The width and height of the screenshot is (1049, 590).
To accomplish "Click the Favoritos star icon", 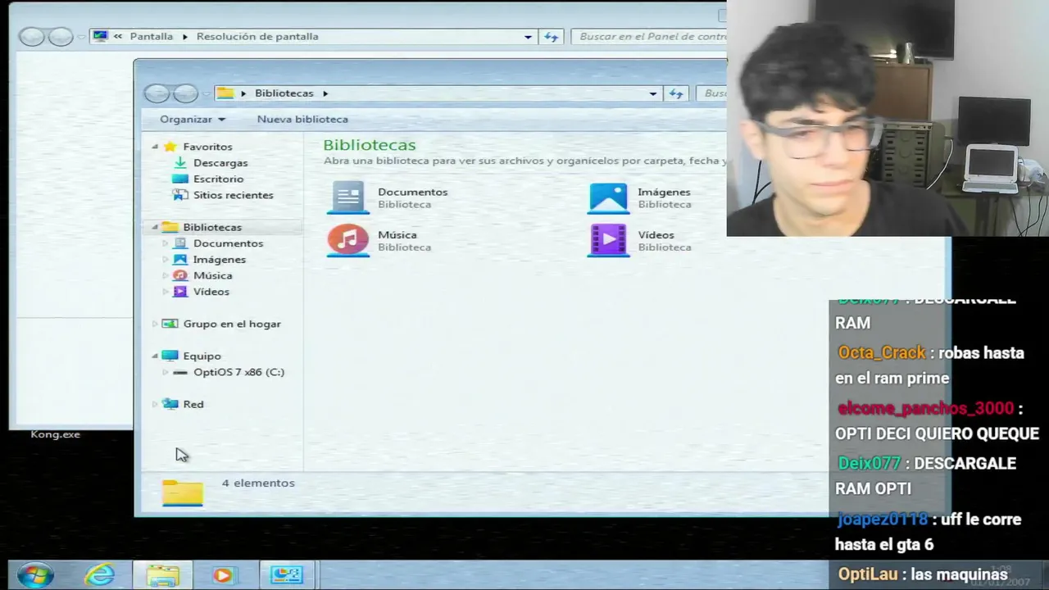I will click(x=170, y=147).
